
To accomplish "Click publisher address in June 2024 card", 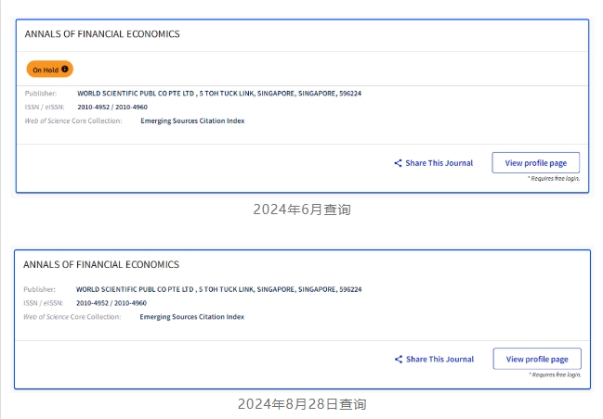I will click(x=219, y=94).
